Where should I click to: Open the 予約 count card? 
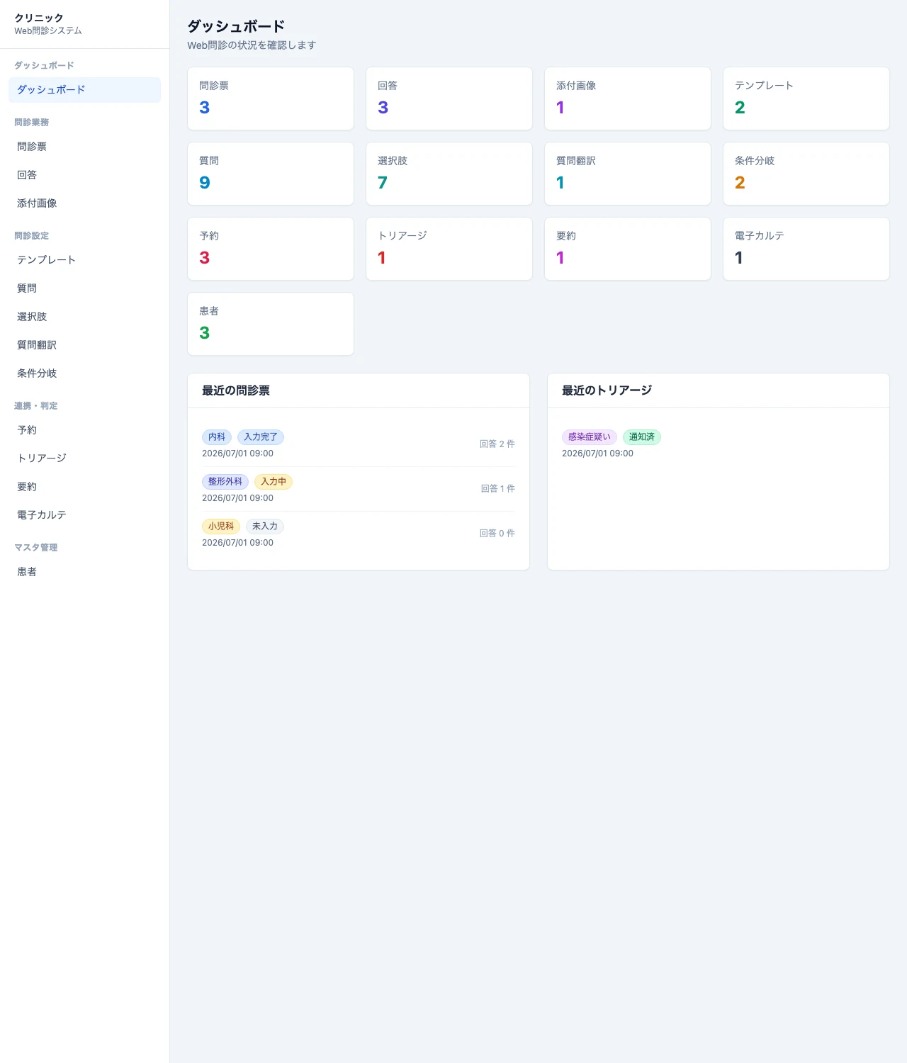[x=271, y=249]
